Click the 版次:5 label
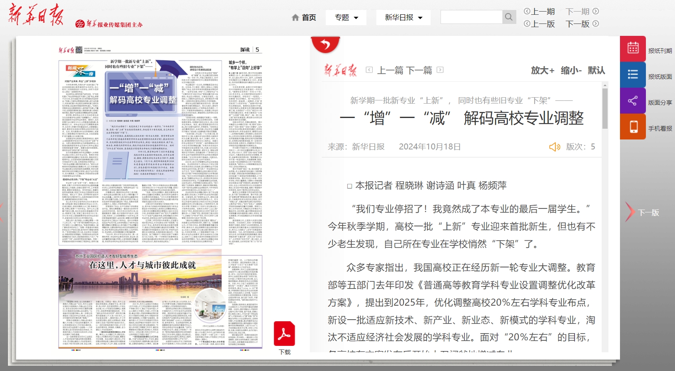 (x=581, y=147)
